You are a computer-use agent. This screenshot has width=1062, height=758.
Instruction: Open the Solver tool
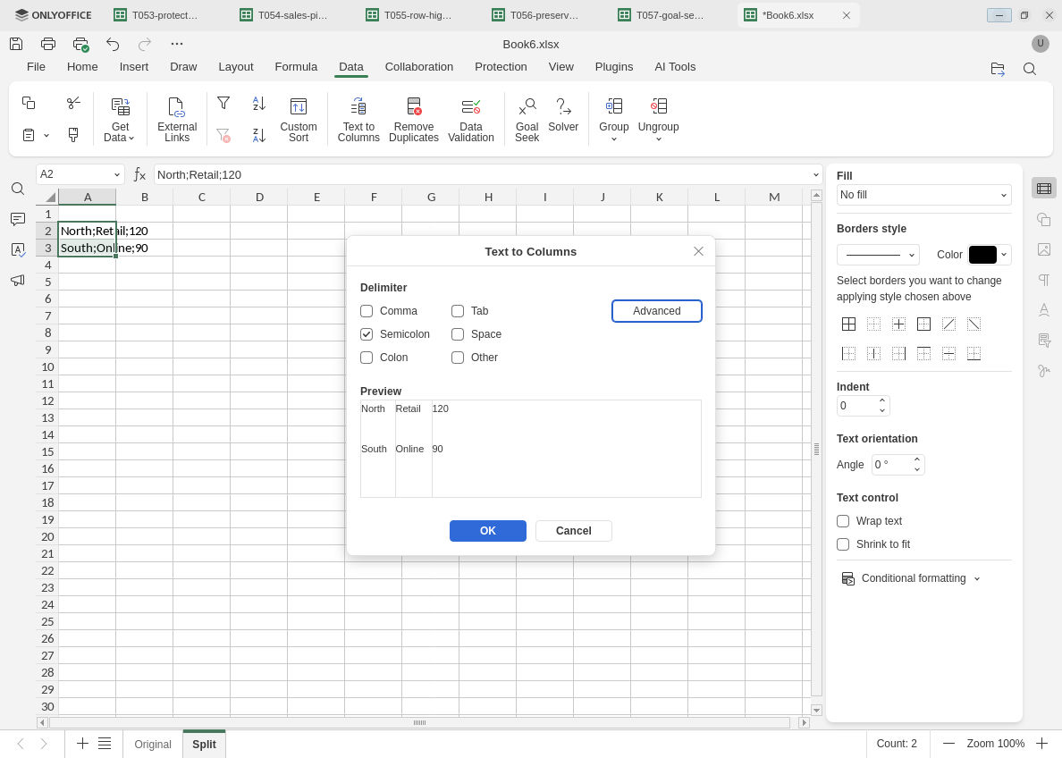click(x=563, y=114)
